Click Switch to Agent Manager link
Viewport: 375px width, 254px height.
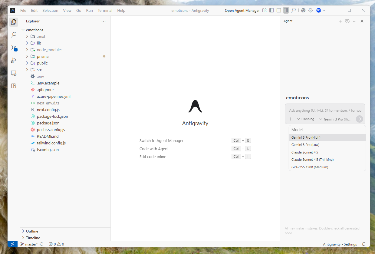coord(162,140)
